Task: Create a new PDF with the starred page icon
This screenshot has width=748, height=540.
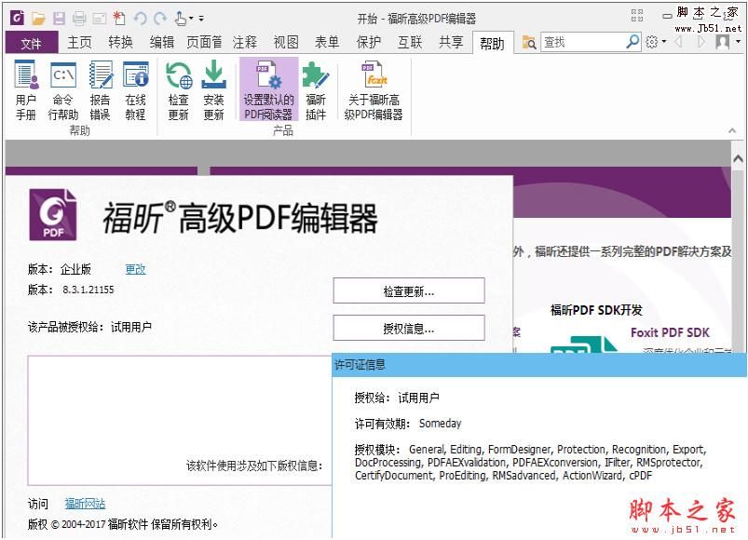Action: click(119, 18)
